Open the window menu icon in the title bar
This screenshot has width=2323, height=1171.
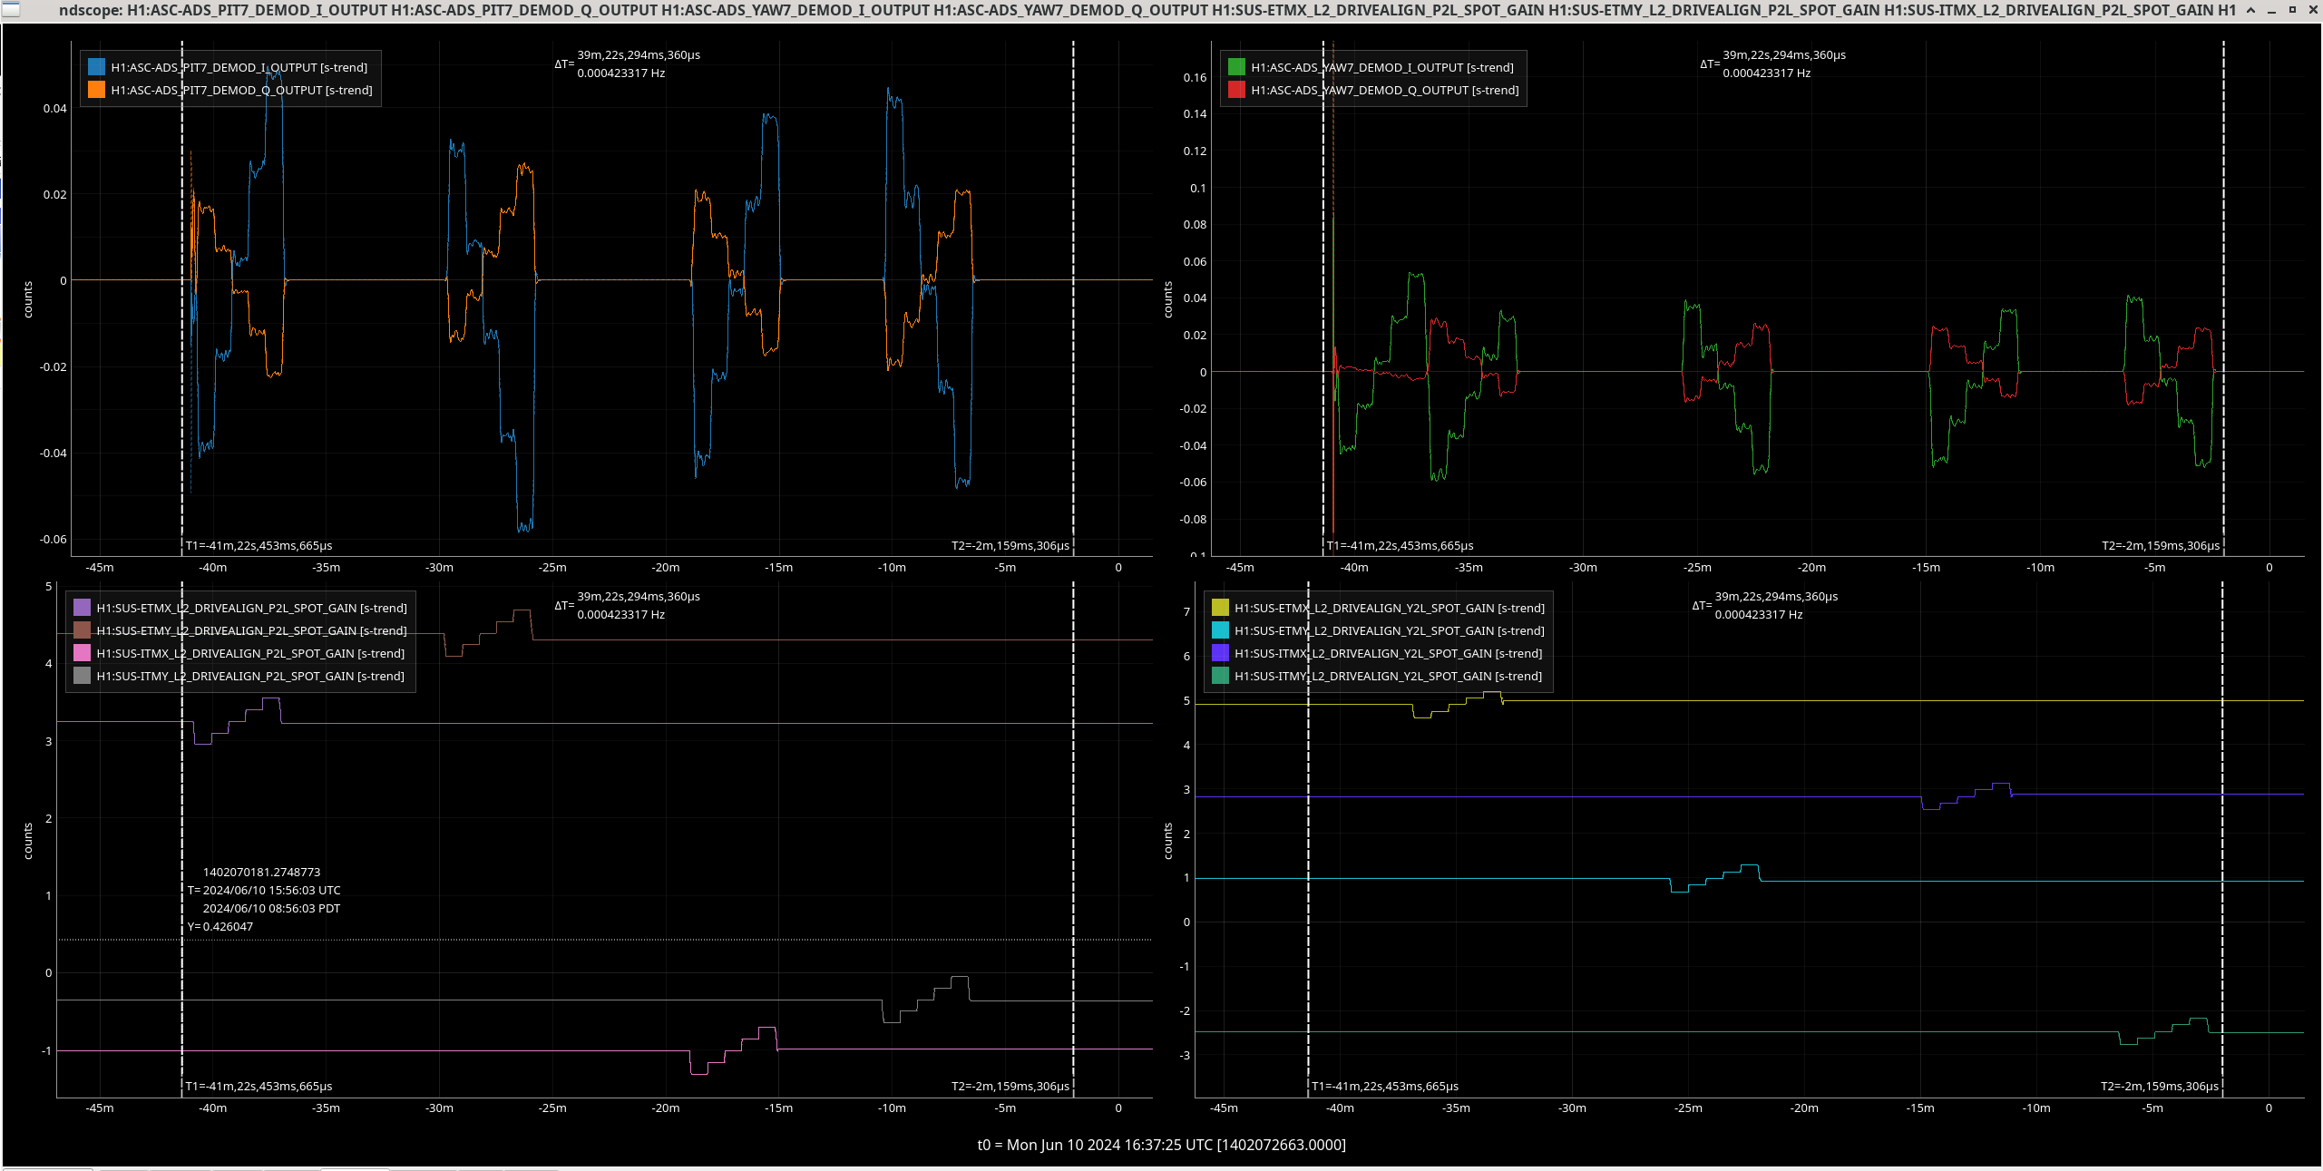click(x=10, y=10)
